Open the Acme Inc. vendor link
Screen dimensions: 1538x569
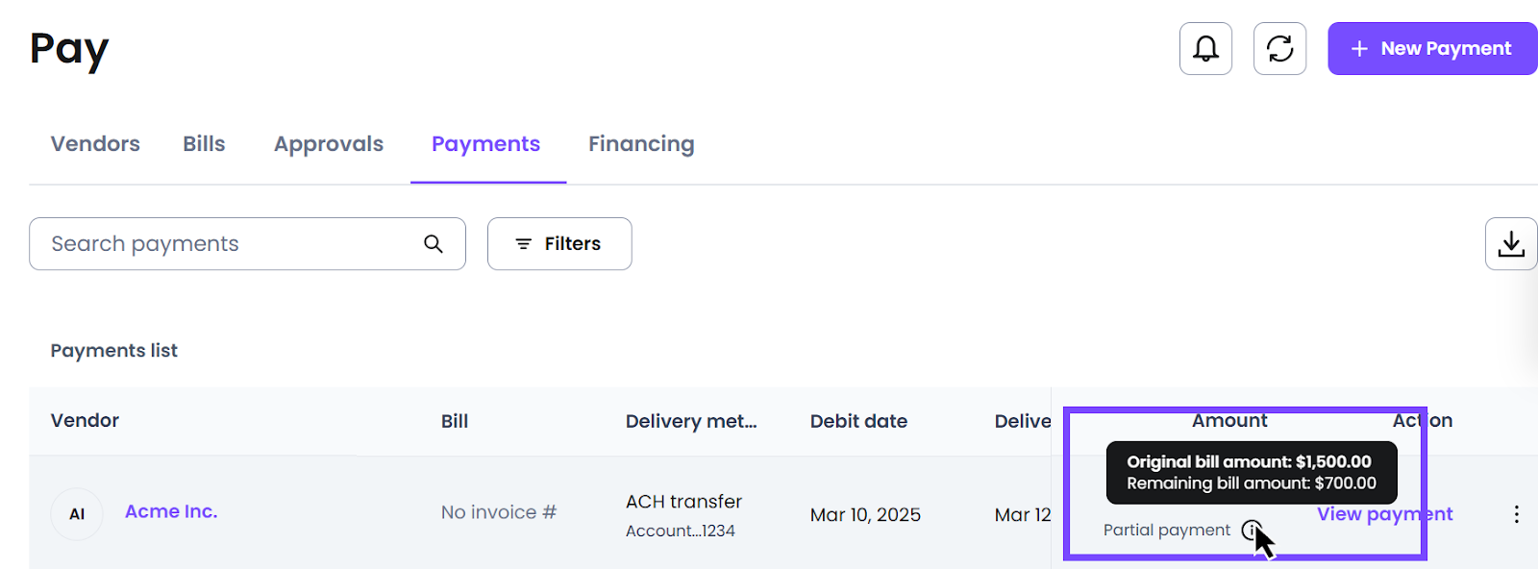point(171,511)
